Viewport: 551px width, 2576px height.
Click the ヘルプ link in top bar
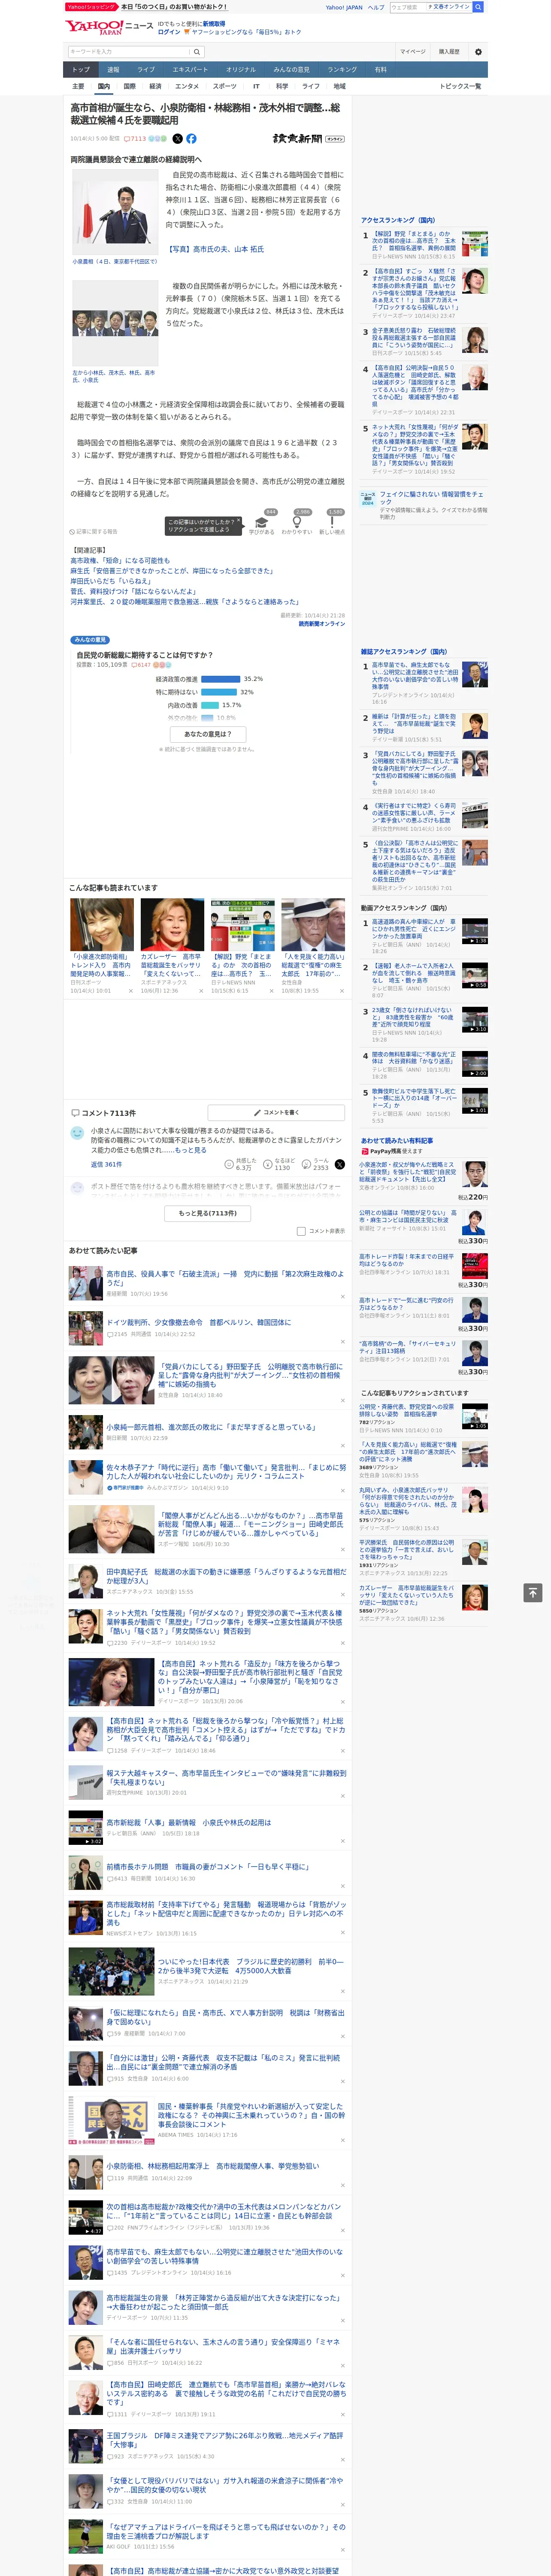click(376, 7)
